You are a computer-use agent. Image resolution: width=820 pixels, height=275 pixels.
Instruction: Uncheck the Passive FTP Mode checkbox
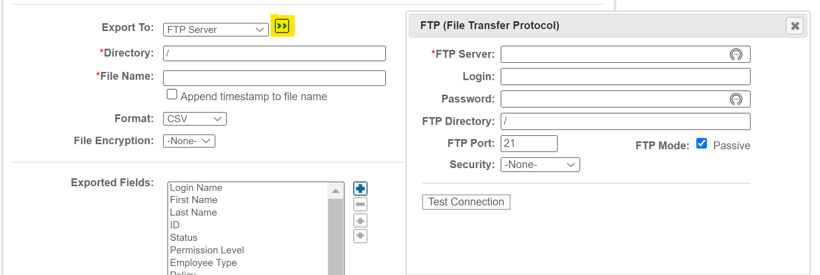click(701, 143)
